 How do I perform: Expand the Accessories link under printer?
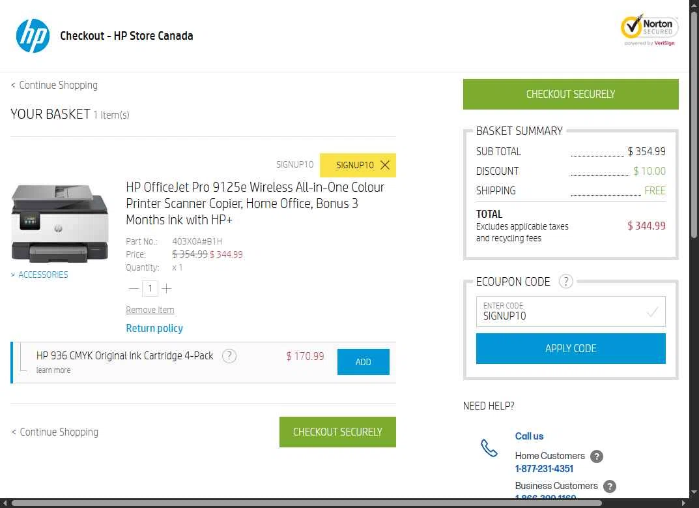(40, 275)
